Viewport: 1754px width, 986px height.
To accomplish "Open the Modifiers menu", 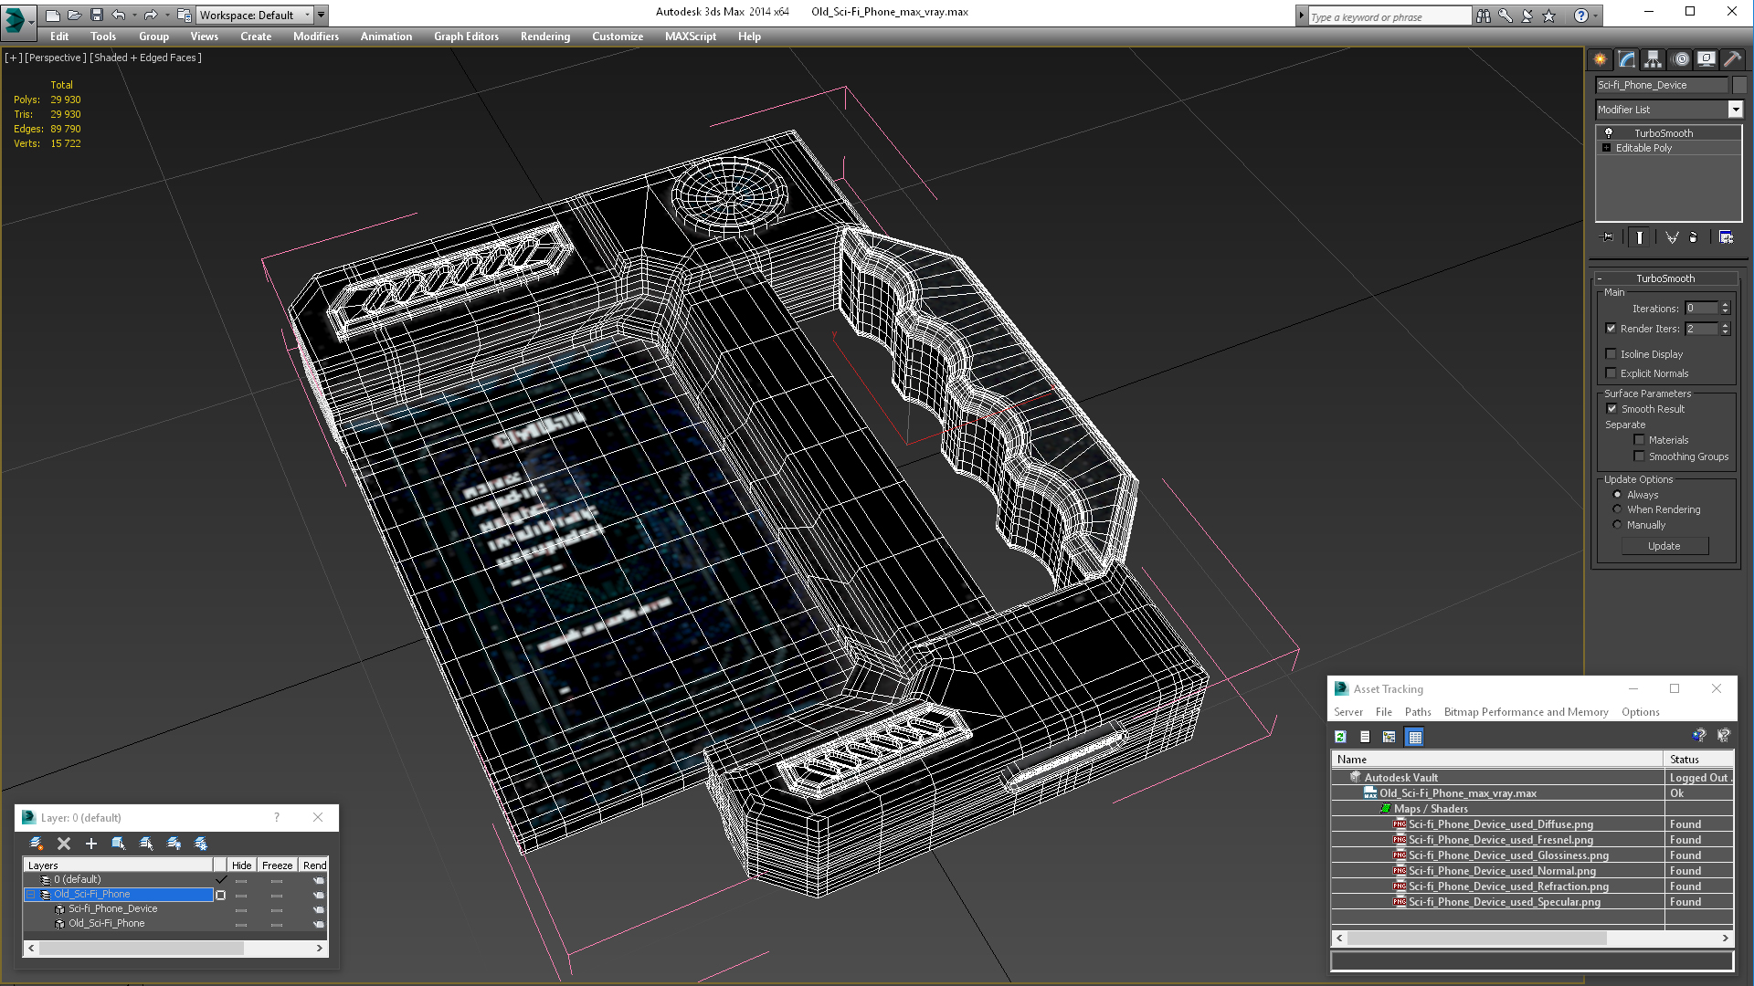I will [x=316, y=37].
